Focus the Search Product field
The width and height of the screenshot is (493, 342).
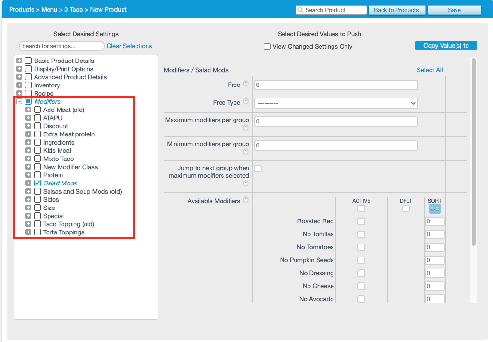332,10
